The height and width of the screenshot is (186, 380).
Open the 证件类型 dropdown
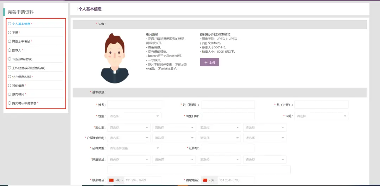tap(134, 148)
